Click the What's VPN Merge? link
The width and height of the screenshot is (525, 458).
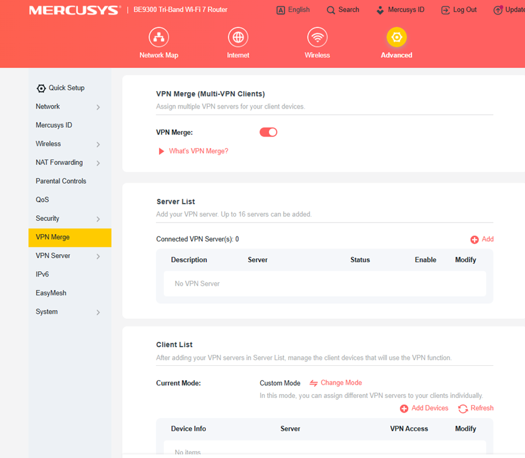tap(199, 151)
